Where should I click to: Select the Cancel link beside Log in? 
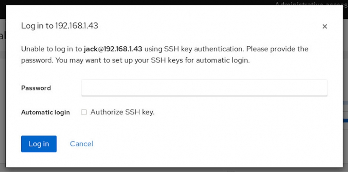pyautogui.click(x=81, y=144)
